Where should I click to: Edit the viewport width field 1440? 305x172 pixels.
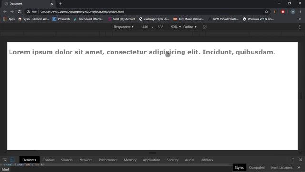coord(144,27)
